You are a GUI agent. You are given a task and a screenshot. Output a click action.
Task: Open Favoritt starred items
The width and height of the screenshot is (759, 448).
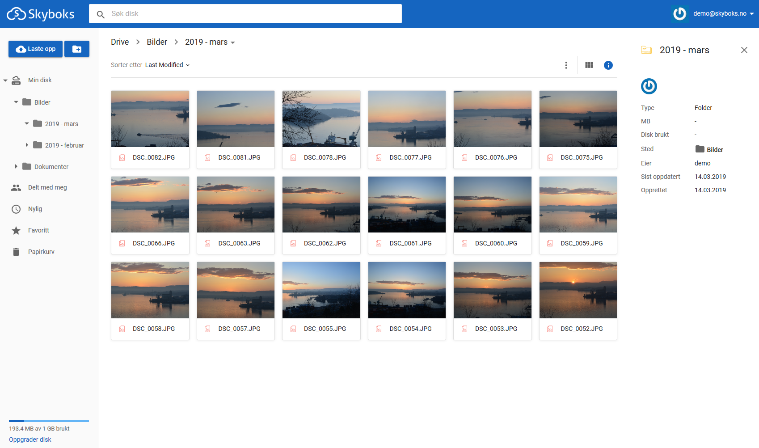38,230
